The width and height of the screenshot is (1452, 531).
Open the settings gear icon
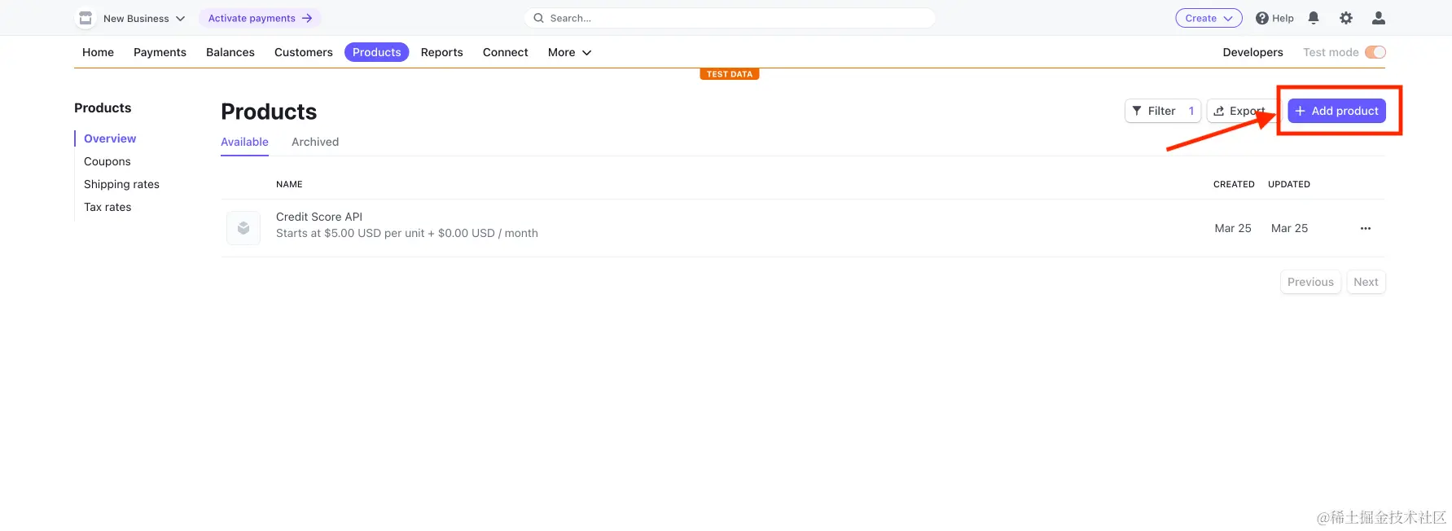[x=1346, y=18]
